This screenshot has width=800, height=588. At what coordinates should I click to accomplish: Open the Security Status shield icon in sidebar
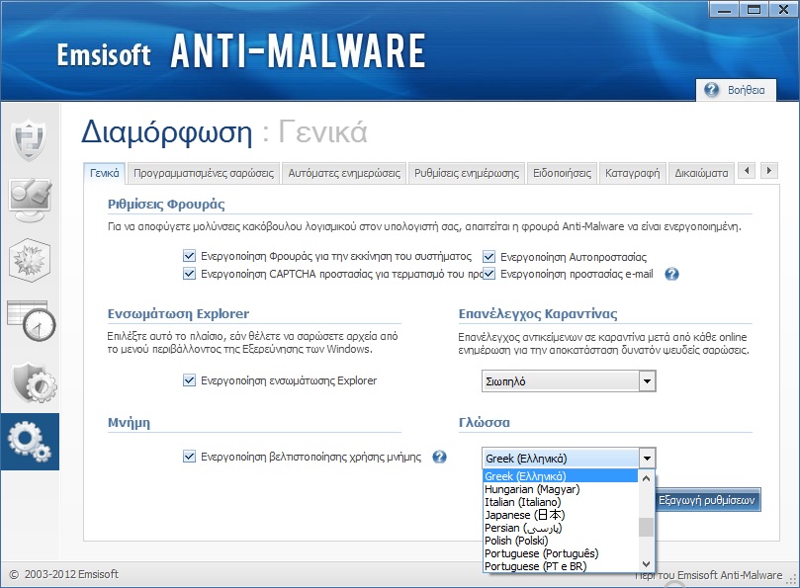[x=30, y=138]
